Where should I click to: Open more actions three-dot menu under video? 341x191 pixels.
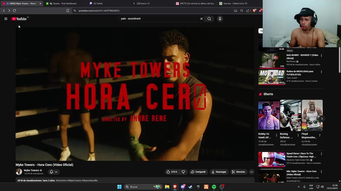pos(251,172)
